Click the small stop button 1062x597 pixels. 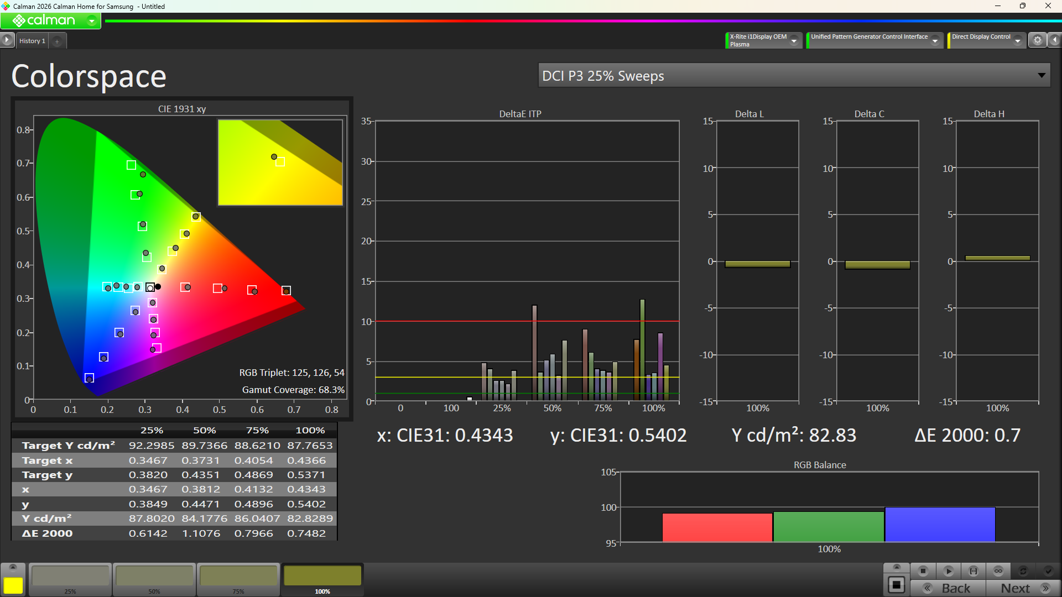[x=923, y=571]
